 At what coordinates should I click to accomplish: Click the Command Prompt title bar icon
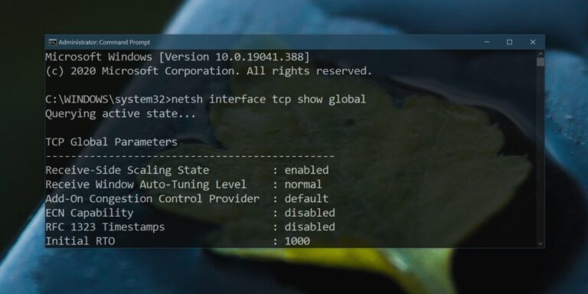coord(53,42)
